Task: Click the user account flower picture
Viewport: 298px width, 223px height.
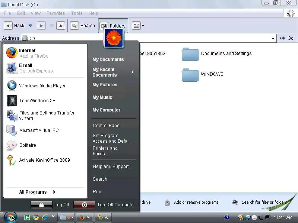Action: click(114, 38)
